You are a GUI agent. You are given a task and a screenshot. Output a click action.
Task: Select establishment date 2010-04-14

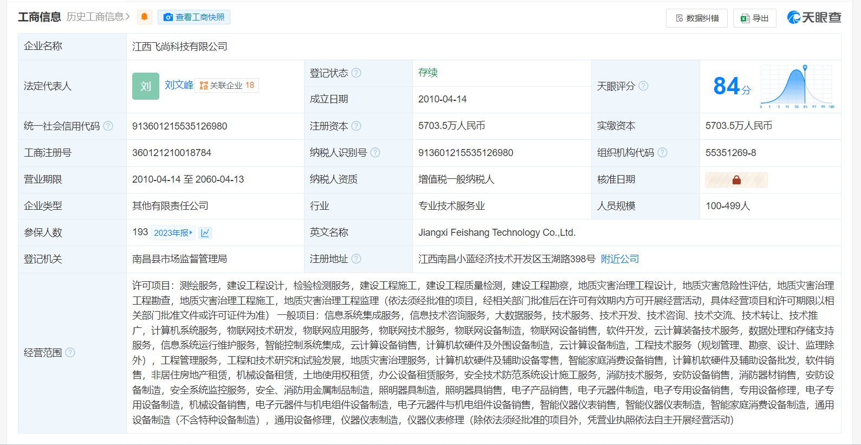click(442, 99)
